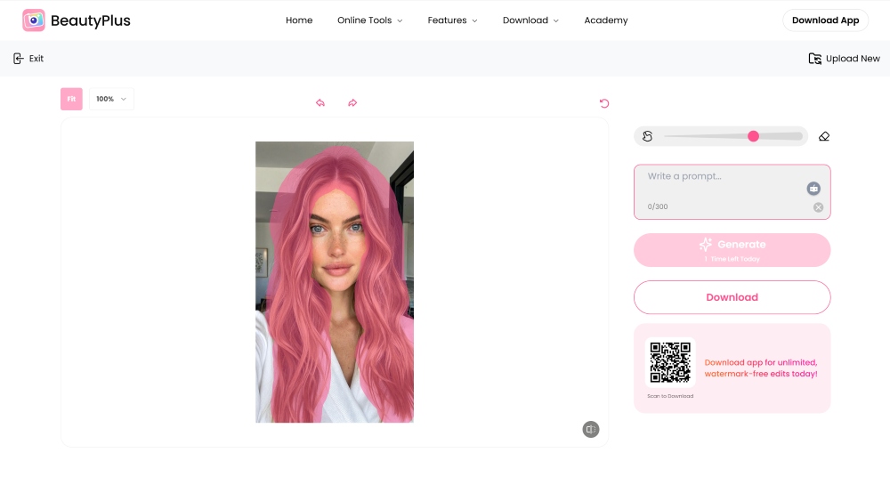Select the eraser tool icon
Screen dimensions: 890x493
[x=824, y=136]
